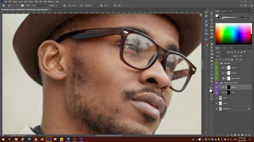Swap foreground and background colors
254x142 pixels.
212,88
